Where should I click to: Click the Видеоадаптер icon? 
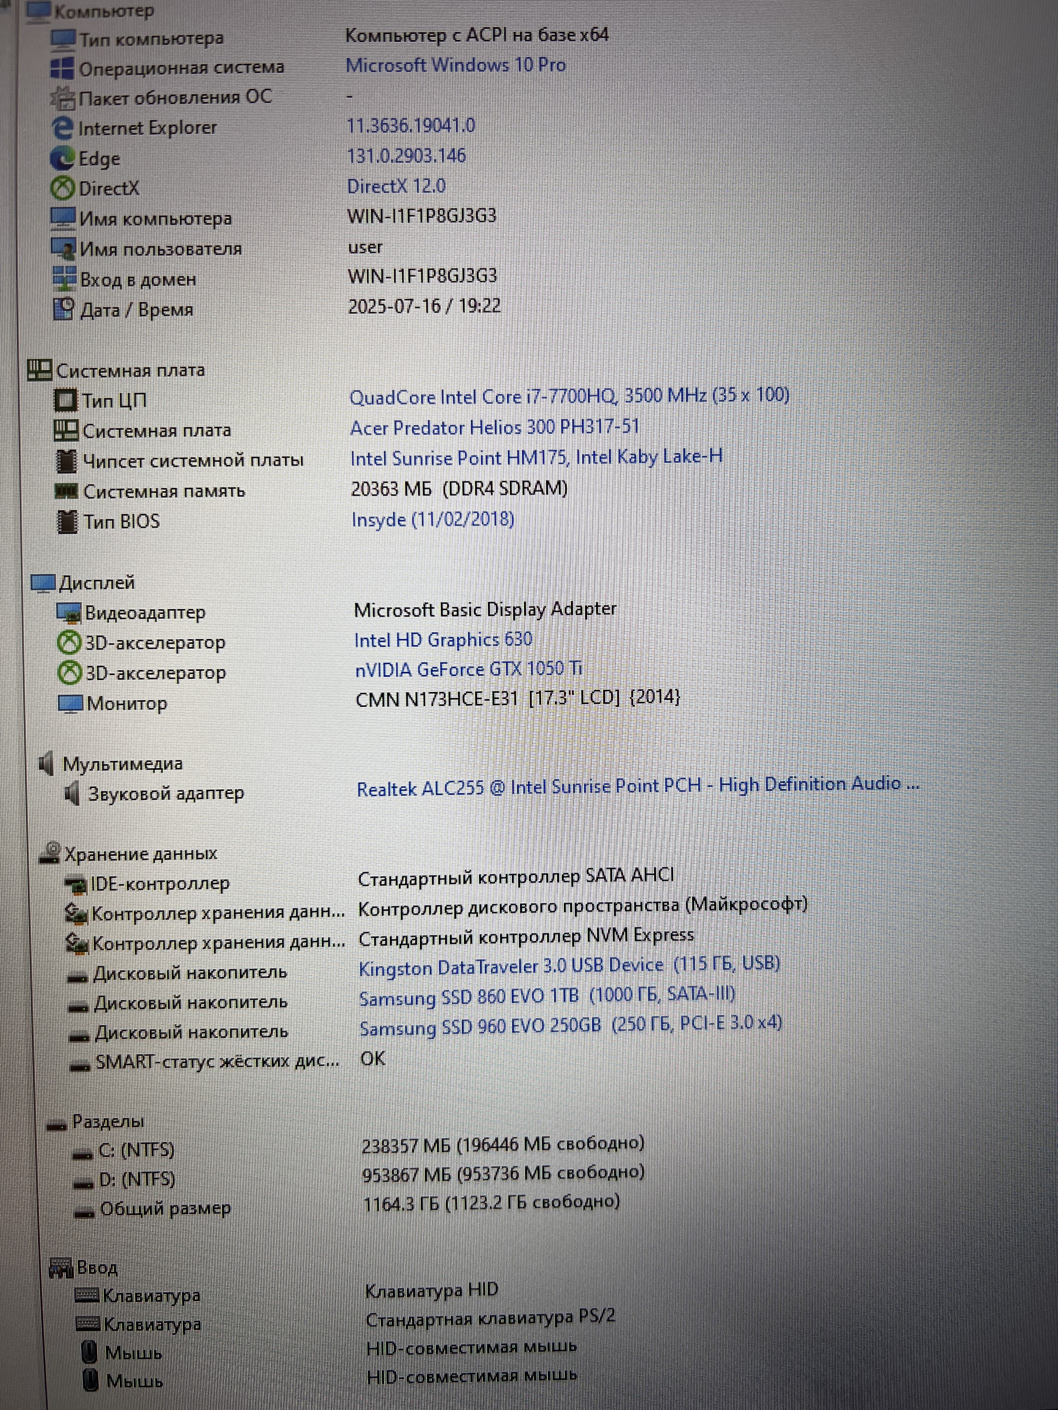(x=70, y=613)
